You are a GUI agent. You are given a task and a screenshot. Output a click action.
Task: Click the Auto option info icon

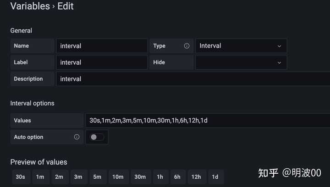coord(77,137)
